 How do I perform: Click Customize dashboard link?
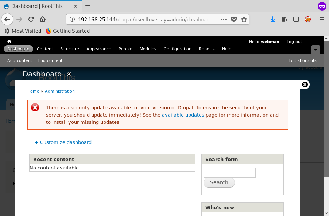point(66,142)
